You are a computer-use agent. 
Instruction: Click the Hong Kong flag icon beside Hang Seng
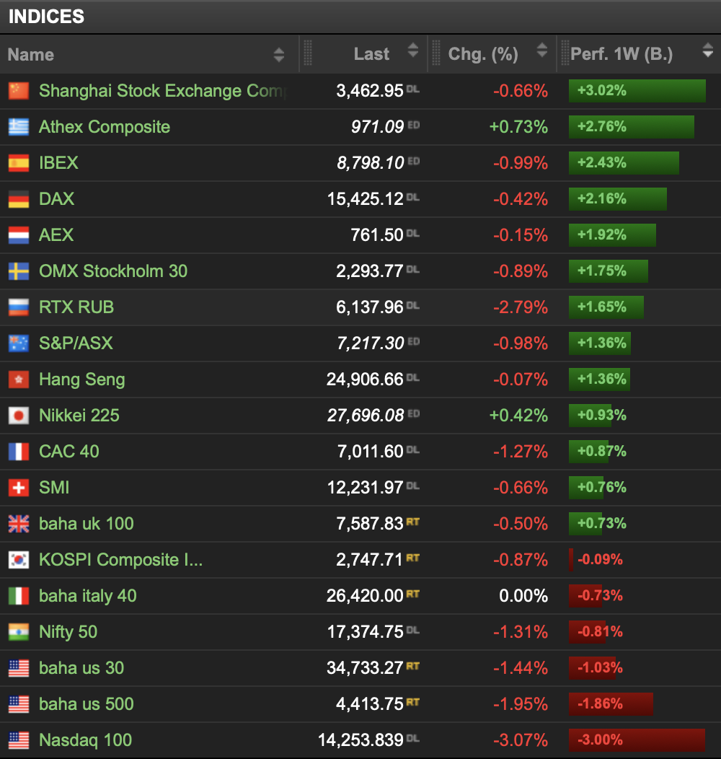pos(19,379)
